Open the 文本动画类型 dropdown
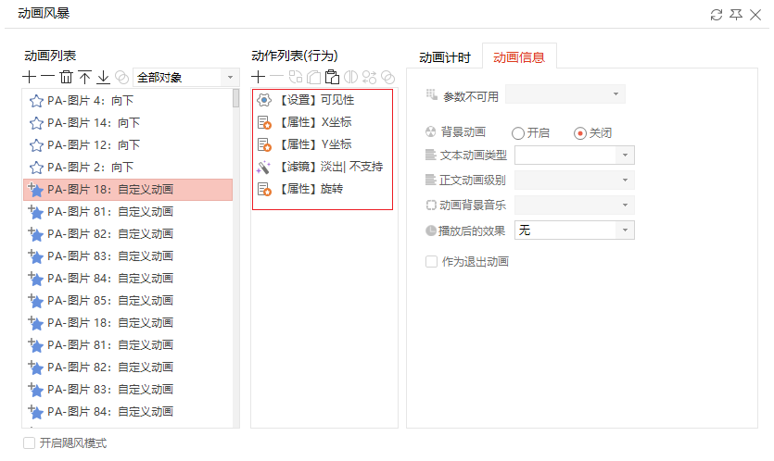Viewport: 774px width, 461px height. point(575,156)
